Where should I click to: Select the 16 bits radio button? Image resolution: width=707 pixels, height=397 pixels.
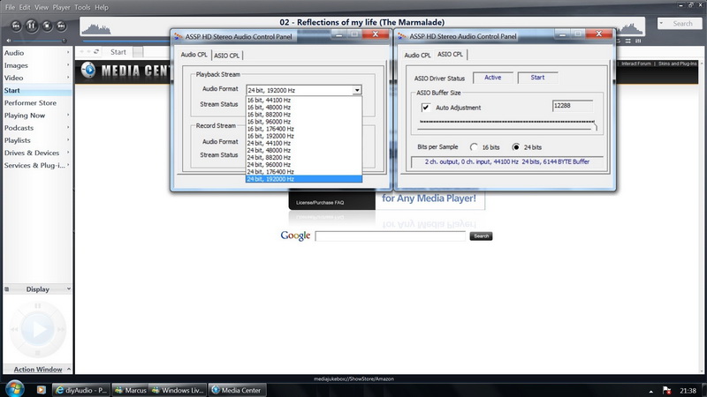pyautogui.click(x=474, y=147)
